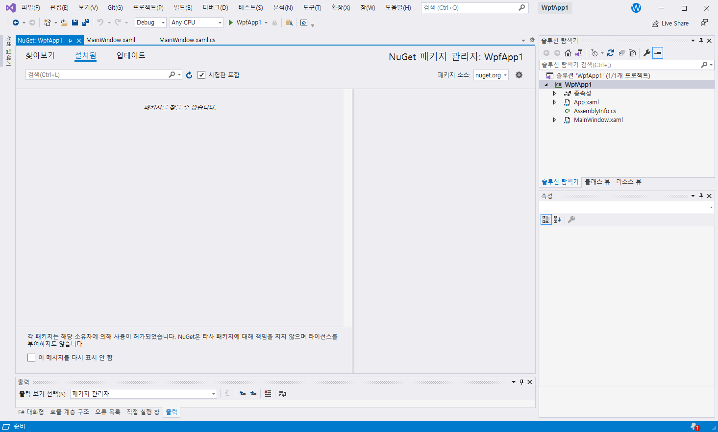
Task: Click the notifications bell in status bar
Action: pyautogui.click(x=694, y=427)
